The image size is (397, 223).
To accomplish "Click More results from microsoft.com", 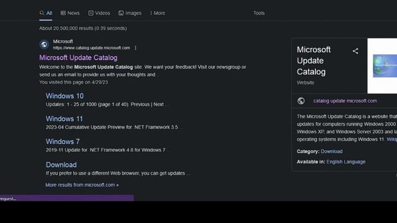I will 82,185.
